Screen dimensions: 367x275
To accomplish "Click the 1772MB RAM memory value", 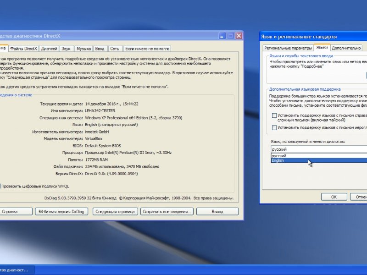I will pyautogui.click(x=96, y=159).
